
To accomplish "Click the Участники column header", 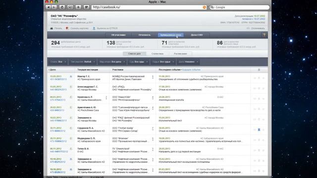I will 118,70.
